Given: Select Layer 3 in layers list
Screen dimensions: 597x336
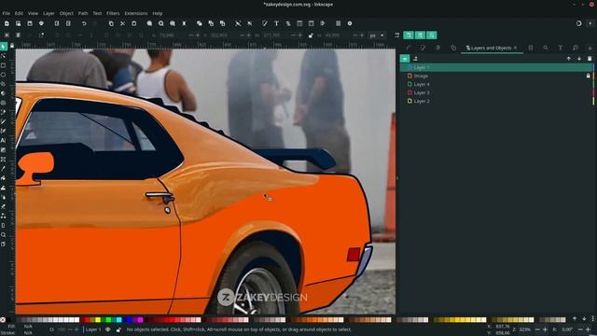Looking at the screenshot, I should 497,92.
